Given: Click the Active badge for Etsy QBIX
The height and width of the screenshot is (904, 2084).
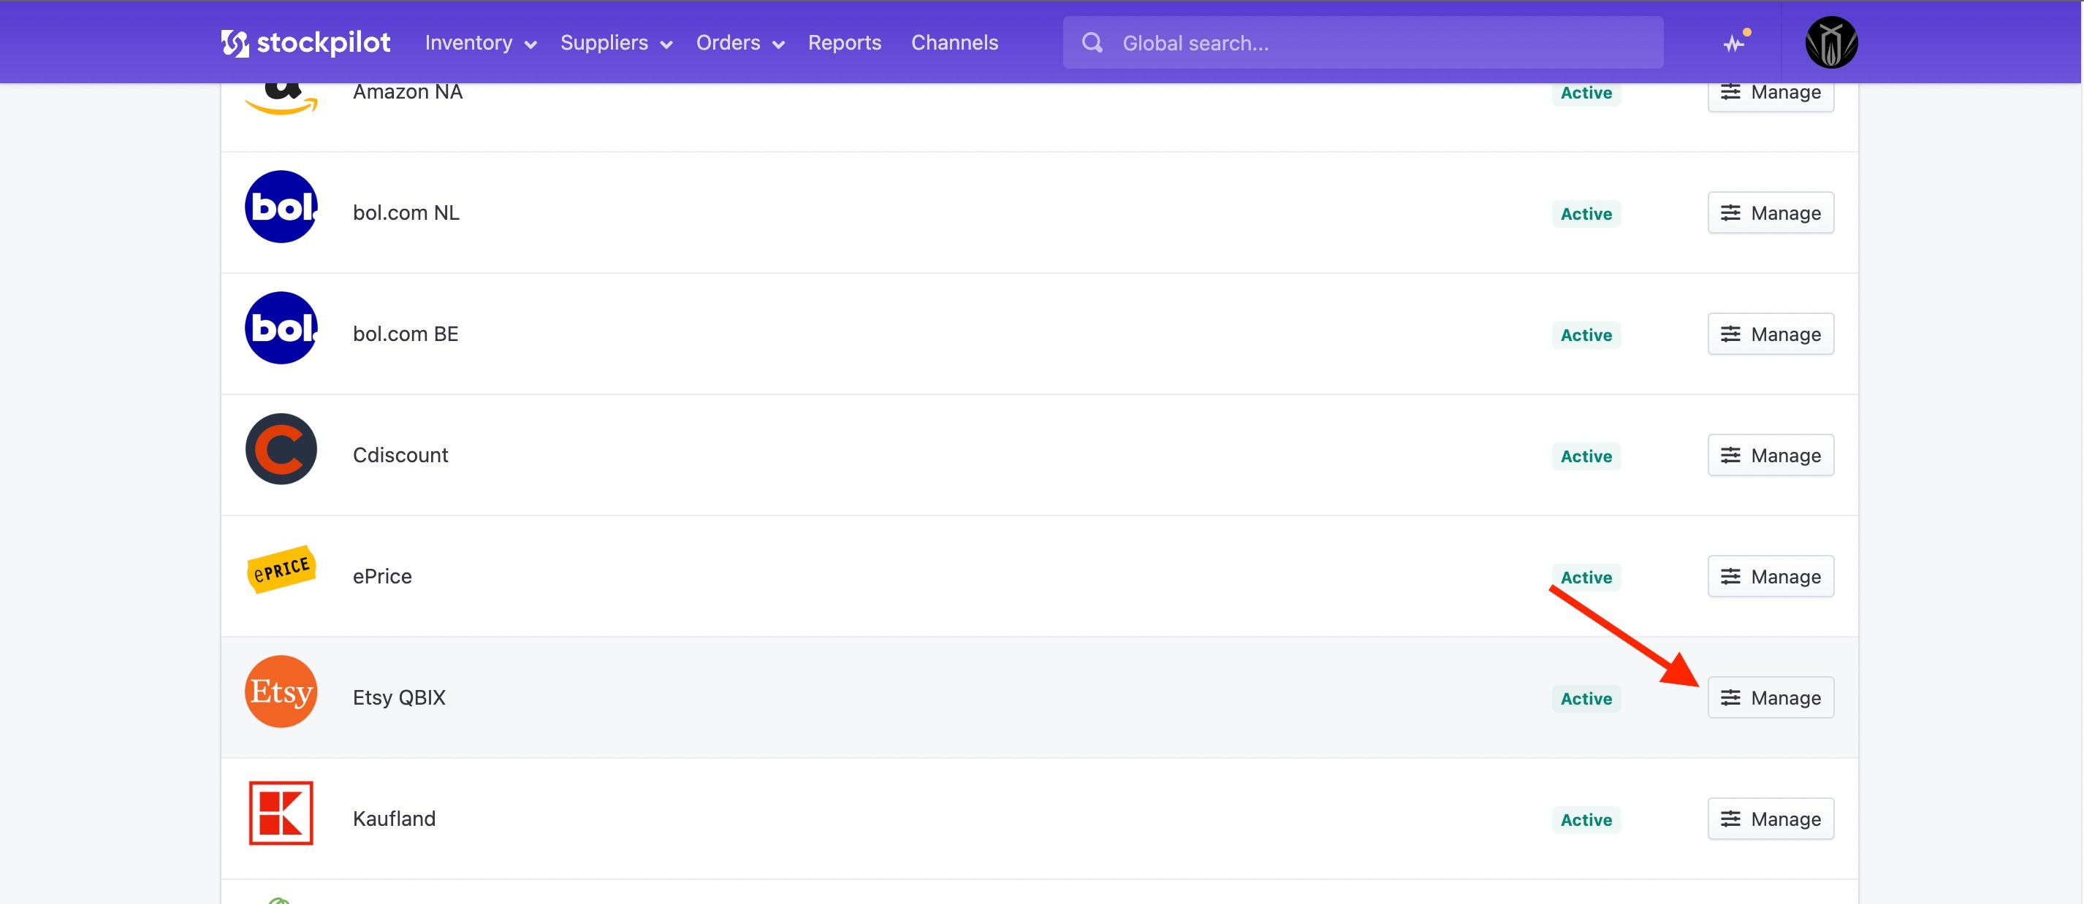Looking at the screenshot, I should (x=1586, y=700).
